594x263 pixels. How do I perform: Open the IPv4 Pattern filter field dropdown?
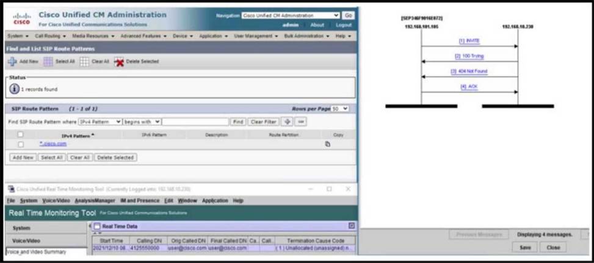100,122
